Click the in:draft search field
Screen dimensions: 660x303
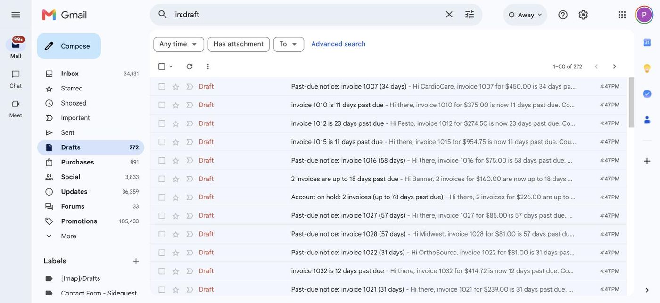pos(306,15)
